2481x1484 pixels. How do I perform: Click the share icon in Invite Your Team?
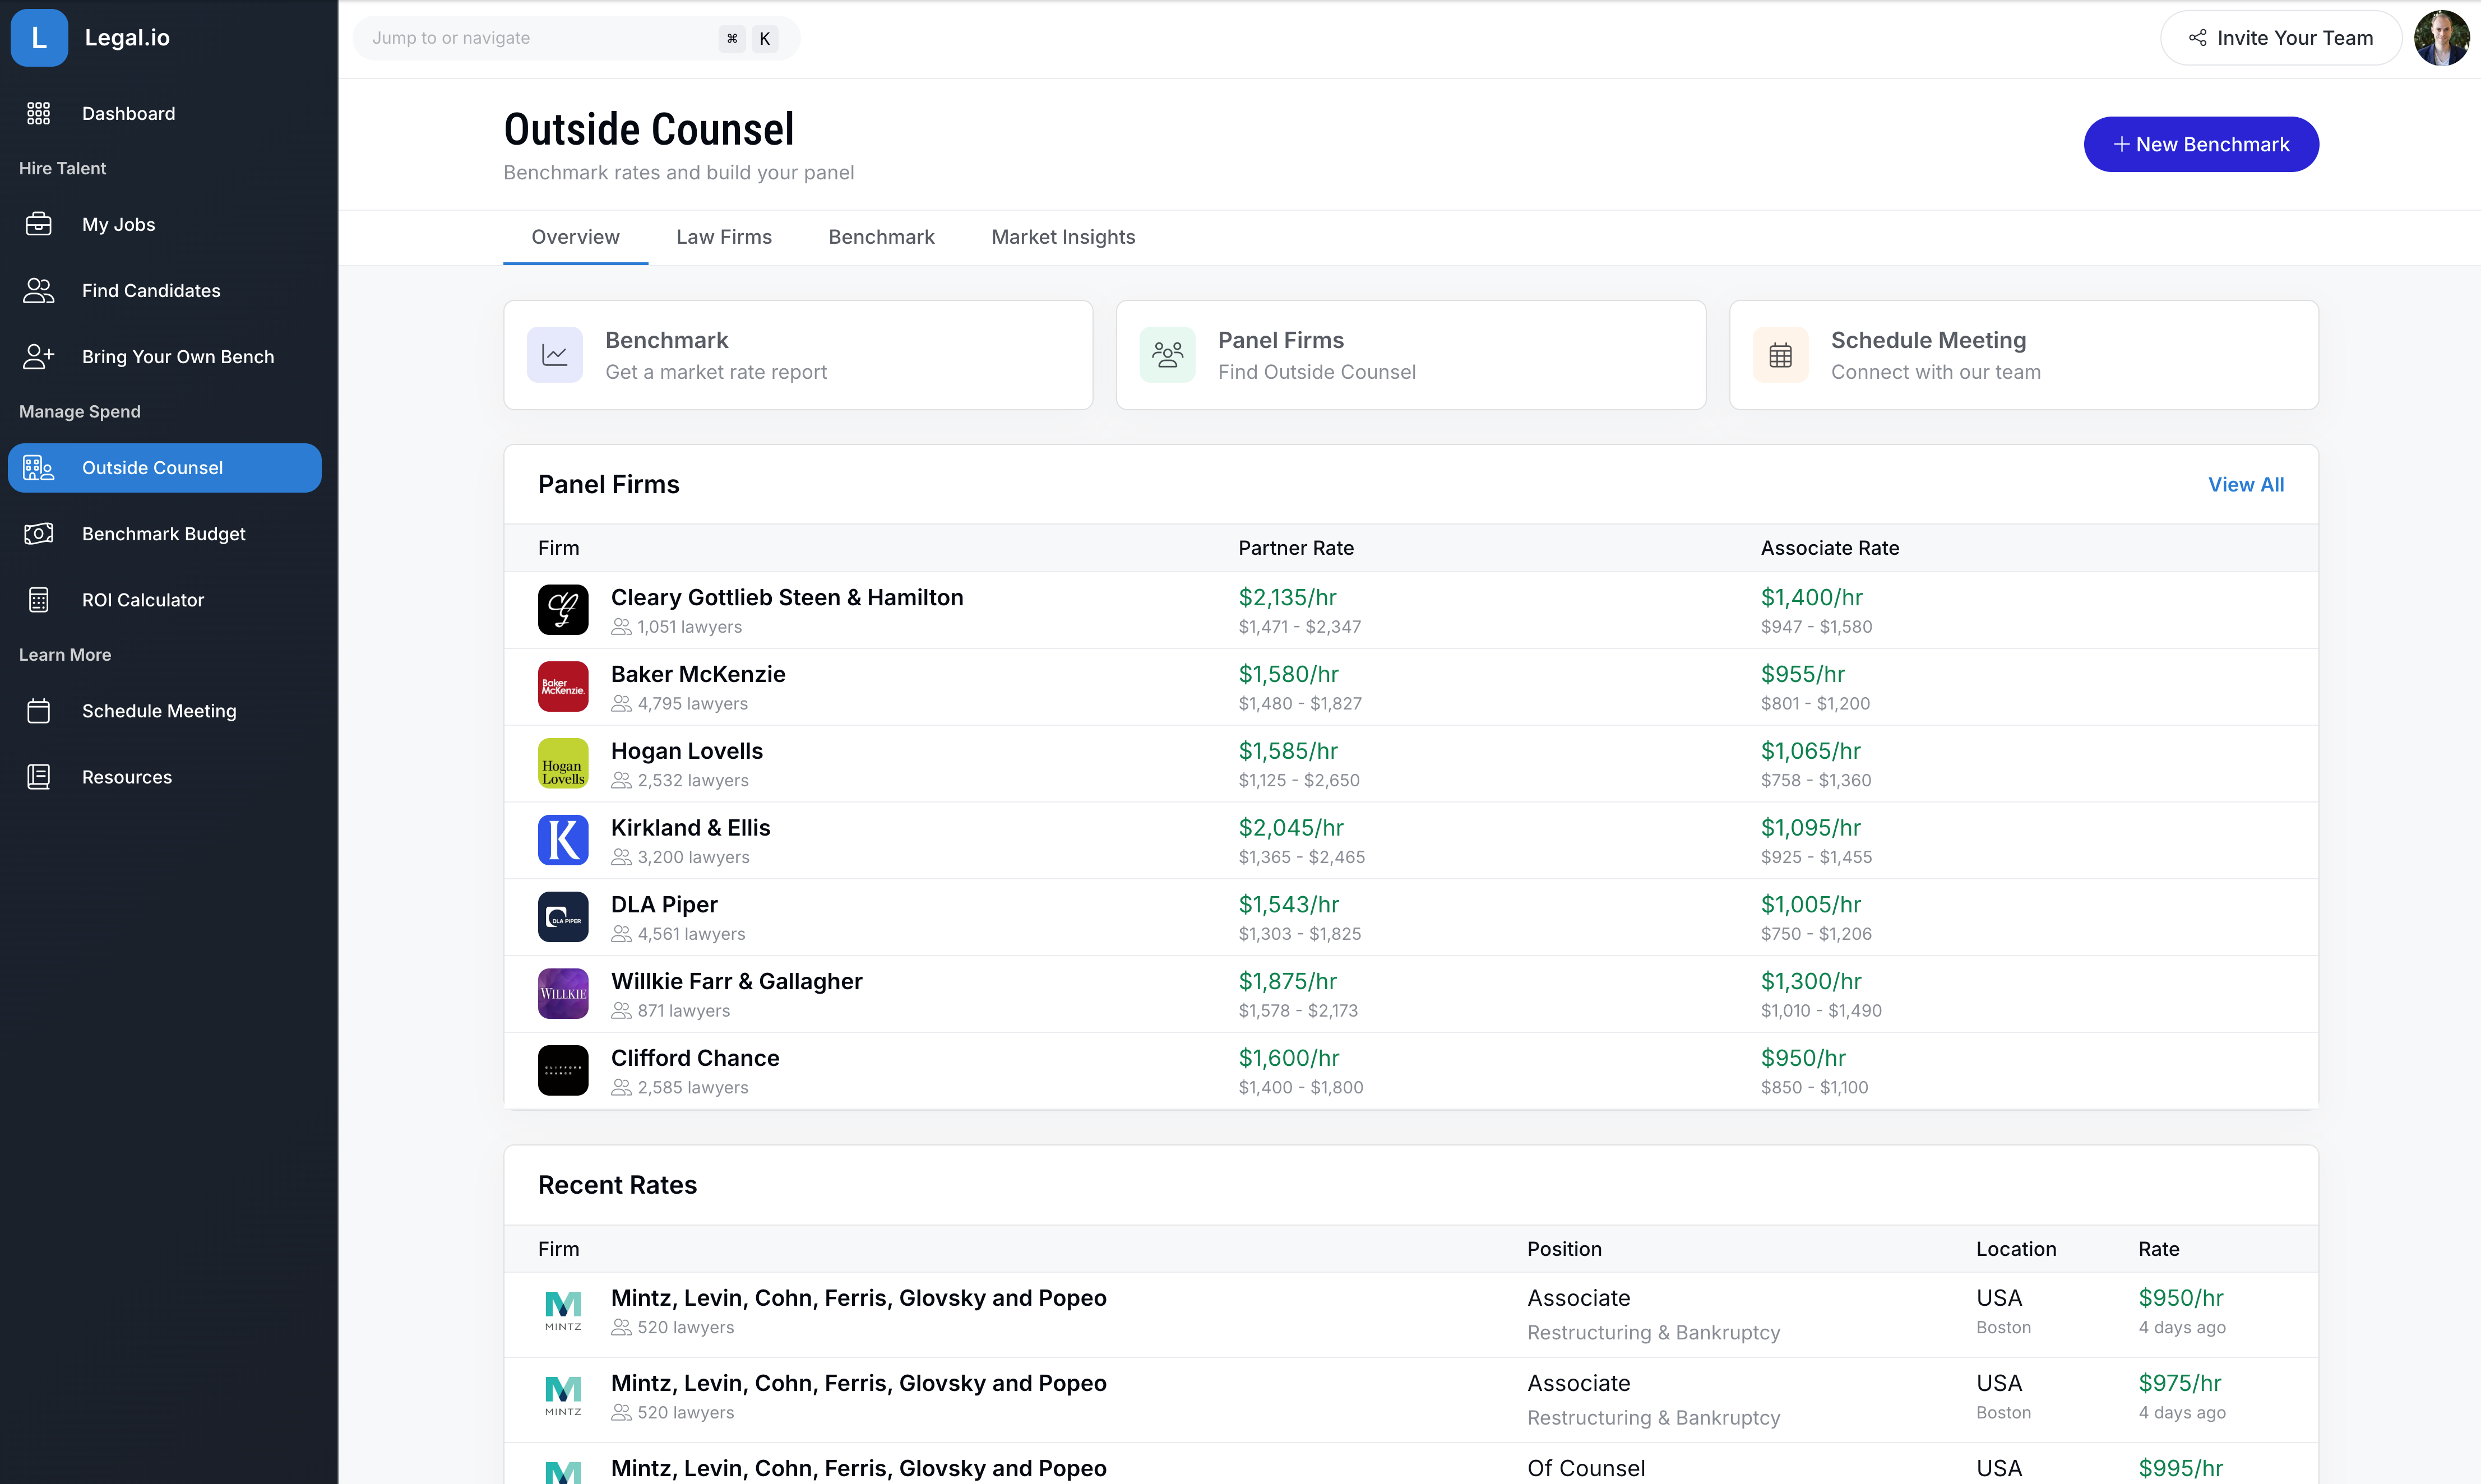pos(2197,38)
